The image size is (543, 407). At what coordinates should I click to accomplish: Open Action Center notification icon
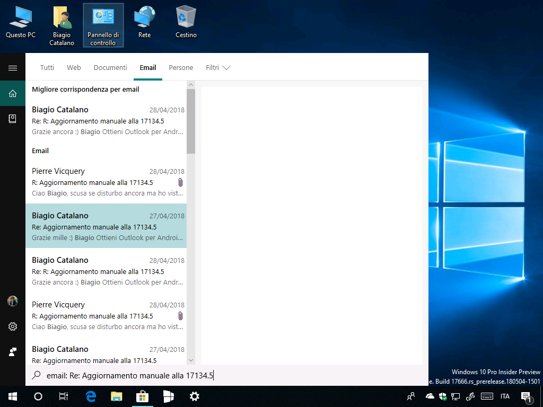pos(527,397)
